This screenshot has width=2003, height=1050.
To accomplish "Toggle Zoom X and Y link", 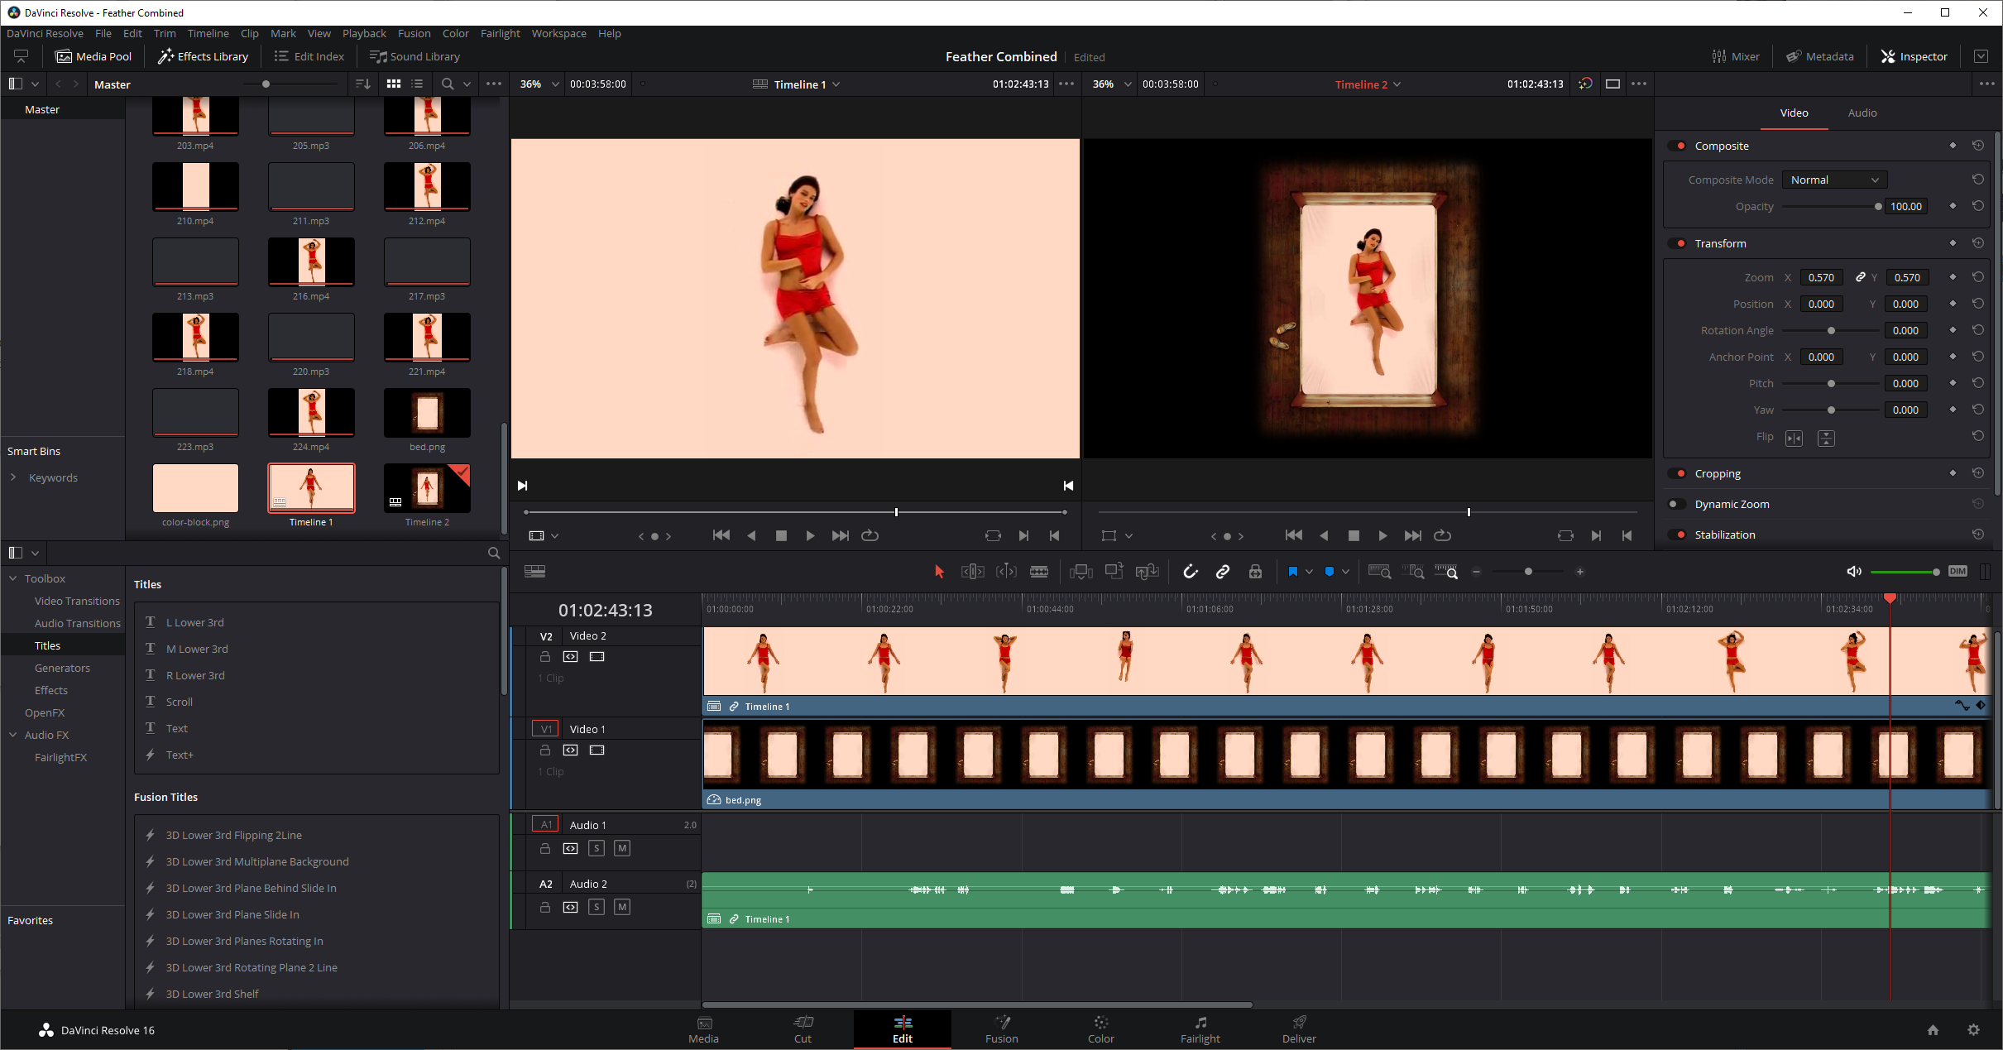I will click(x=1860, y=277).
